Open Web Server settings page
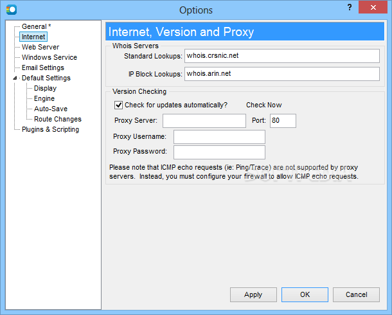This screenshot has width=392, height=315. pos(40,47)
